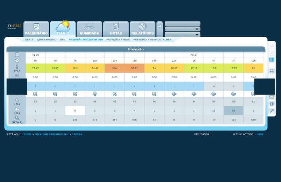Print the forecast using printer icon
281x182 pixels.
pos(272,71)
